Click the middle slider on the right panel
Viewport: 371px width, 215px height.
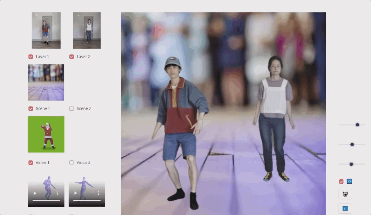pos(352,144)
